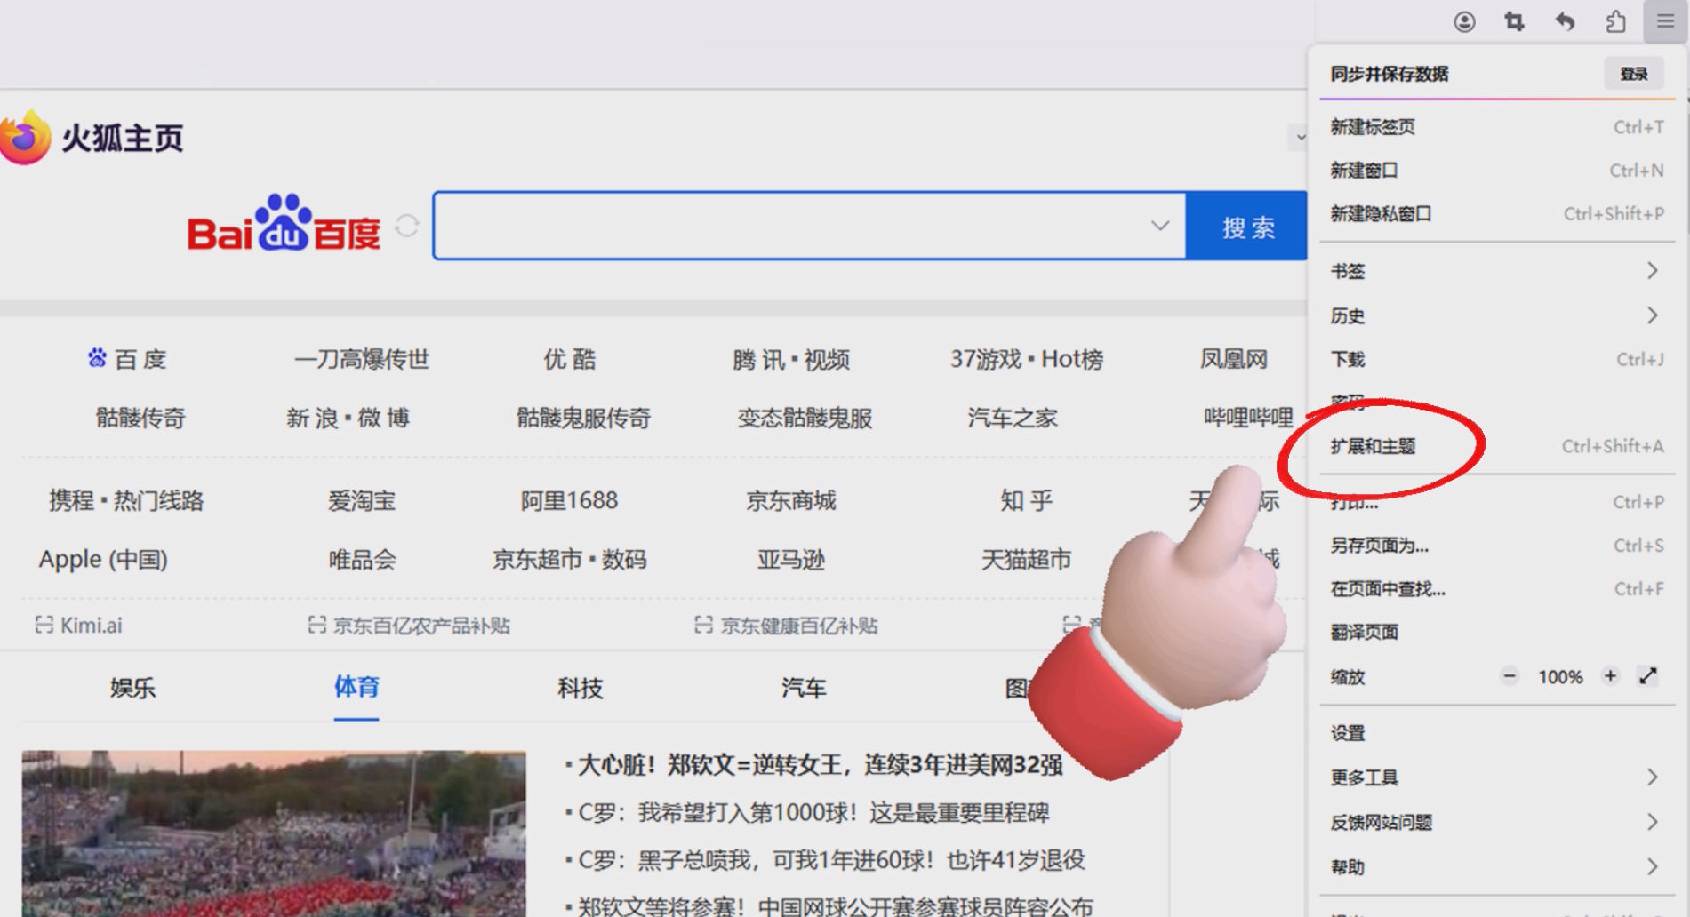Viewport: 1690px width, 917px height.
Task: Open the search engine dropdown beside search box
Action: pyautogui.click(x=1158, y=225)
